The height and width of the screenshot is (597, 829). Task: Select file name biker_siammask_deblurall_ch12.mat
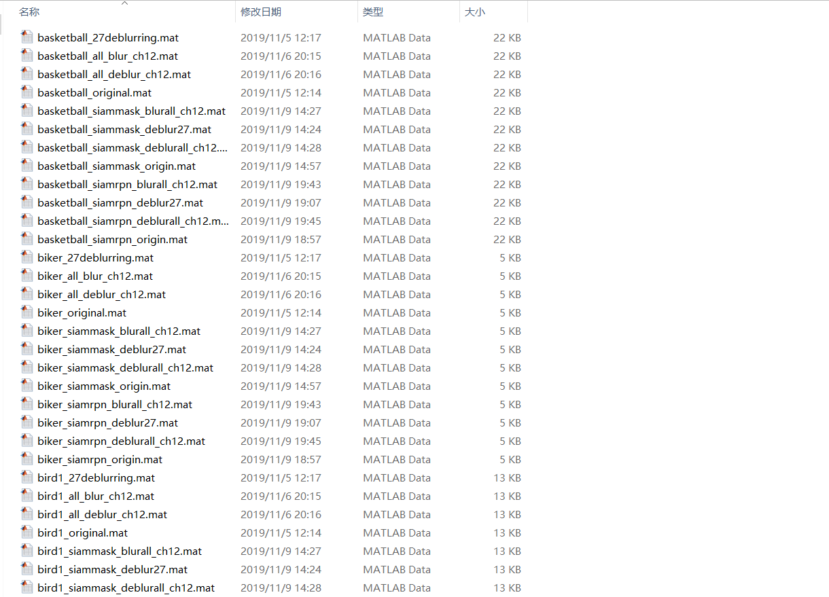pos(126,367)
